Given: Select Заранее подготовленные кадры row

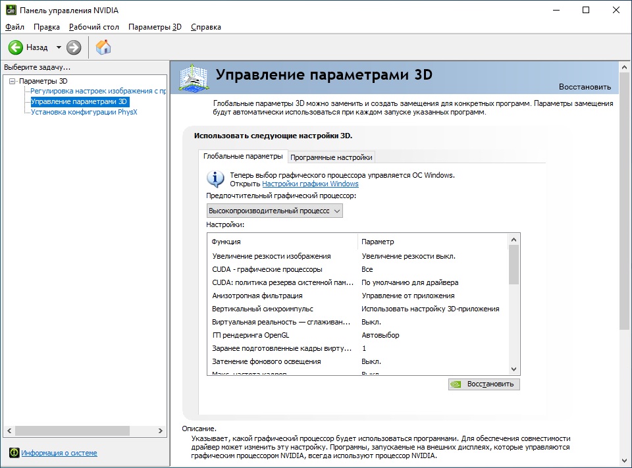Looking at the screenshot, I should pos(357,348).
